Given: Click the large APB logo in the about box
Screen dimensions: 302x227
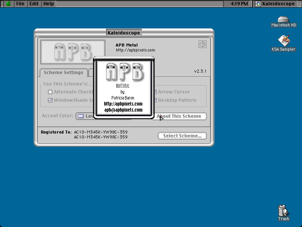Looking at the screenshot, I should [x=124, y=72].
